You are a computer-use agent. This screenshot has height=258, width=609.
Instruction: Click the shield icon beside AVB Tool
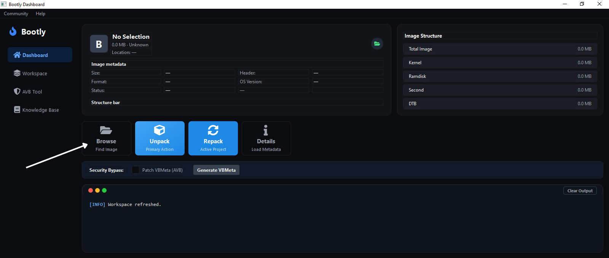pos(17,91)
